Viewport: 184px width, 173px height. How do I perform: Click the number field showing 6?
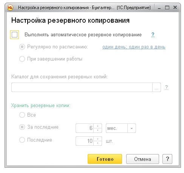(85, 128)
